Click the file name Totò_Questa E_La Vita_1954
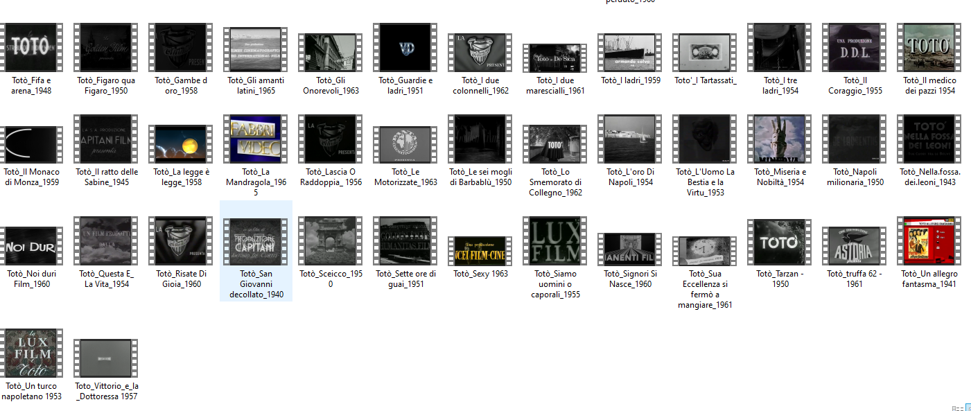 (106, 279)
